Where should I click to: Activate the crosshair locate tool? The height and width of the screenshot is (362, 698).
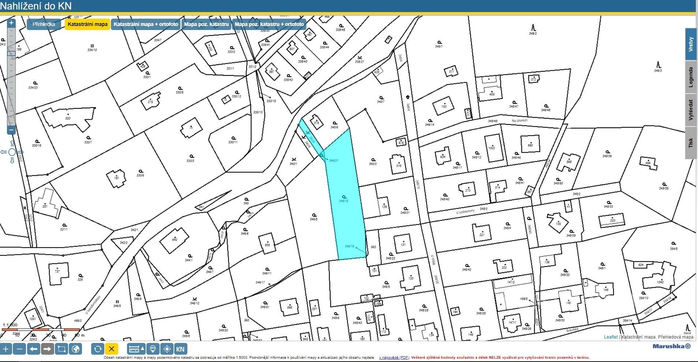click(167, 349)
